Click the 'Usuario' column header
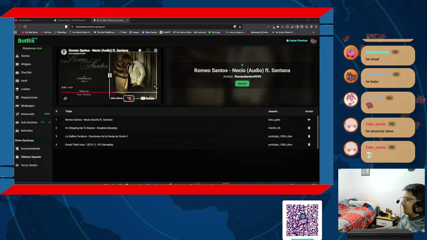This screenshot has height=240, width=427. [x=273, y=111]
